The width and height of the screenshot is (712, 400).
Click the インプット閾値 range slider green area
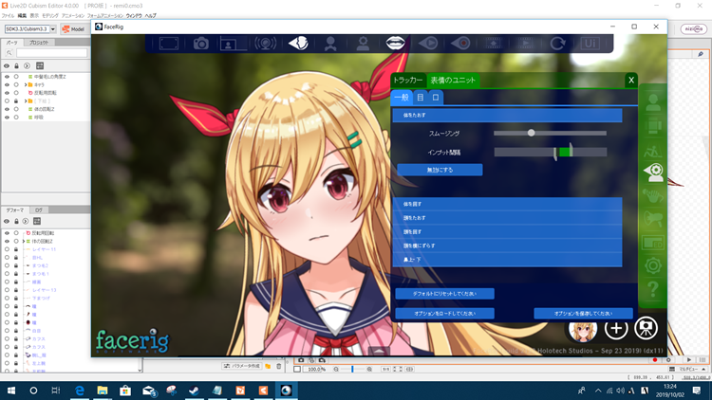click(x=565, y=152)
